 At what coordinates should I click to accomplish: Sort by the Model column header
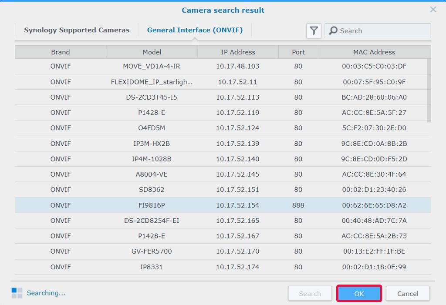pos(152,52)
